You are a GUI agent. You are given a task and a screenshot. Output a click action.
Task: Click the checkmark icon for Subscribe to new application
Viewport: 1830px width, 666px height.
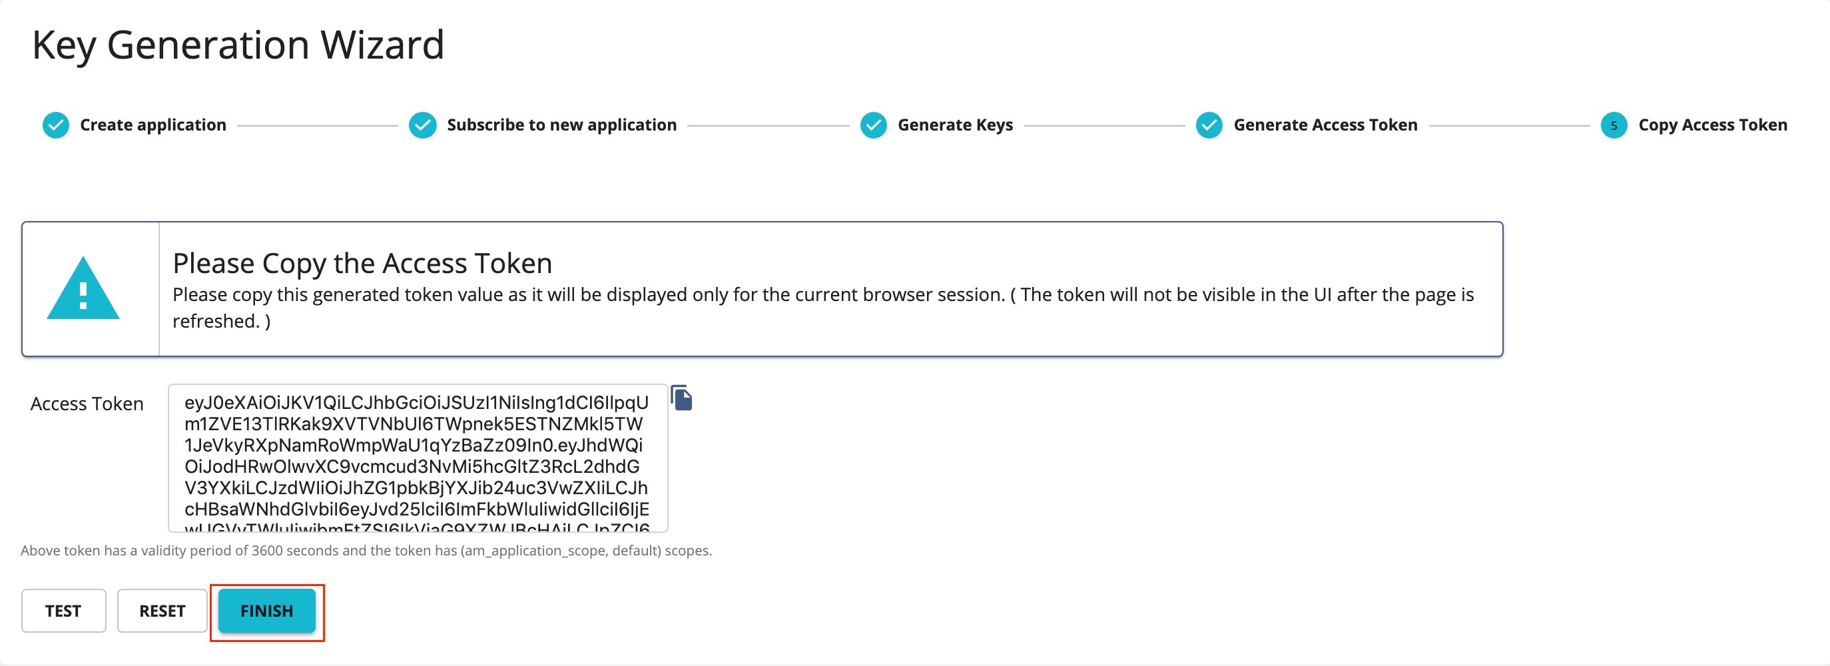point(423,124)
